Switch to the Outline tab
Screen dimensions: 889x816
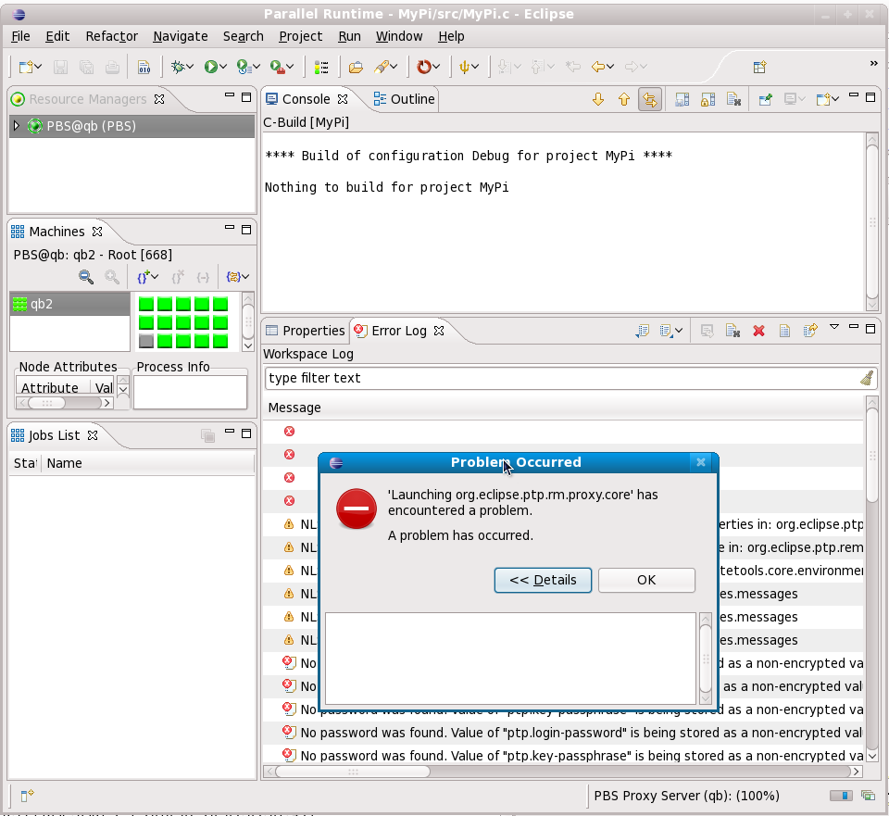pos(405,99)
